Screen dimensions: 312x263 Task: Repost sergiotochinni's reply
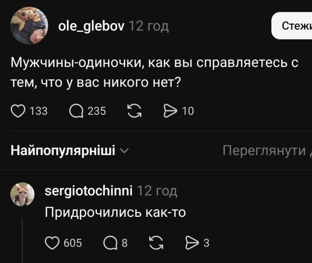(155, 243)
